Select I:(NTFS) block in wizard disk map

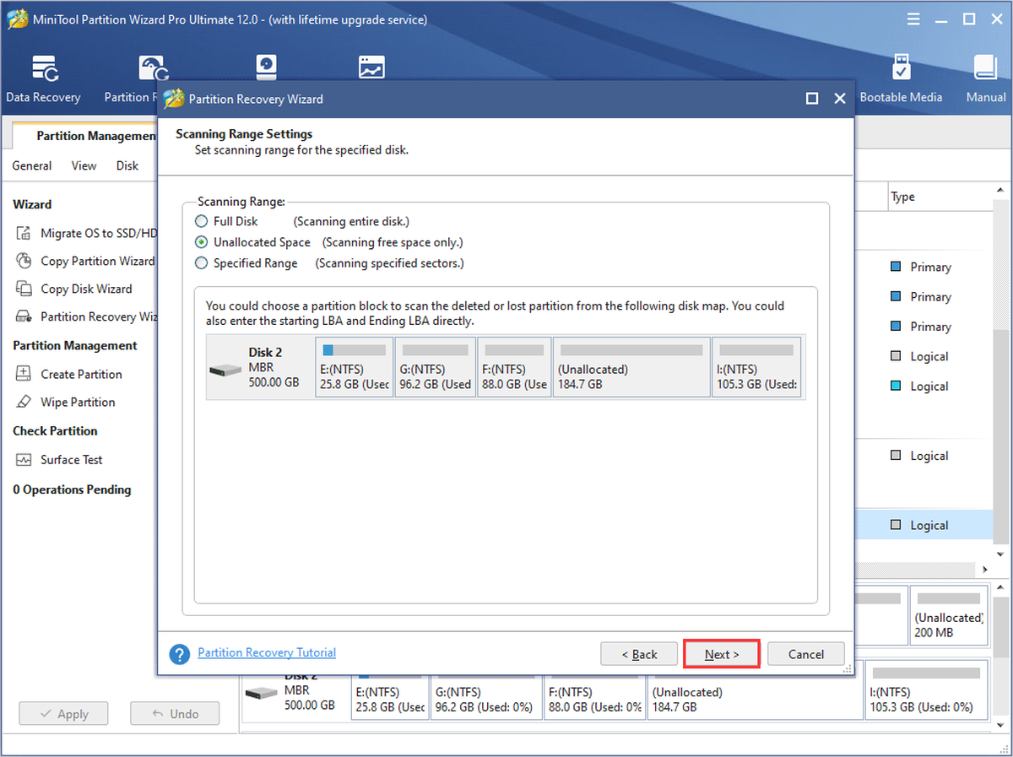pyautogui.click(x=758, y=366)
